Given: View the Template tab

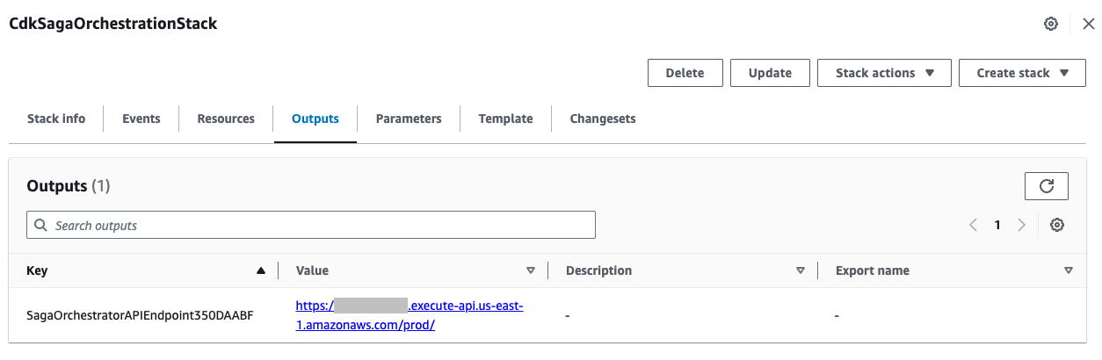Looking at the screenshot, I should (x=505, y=119).
